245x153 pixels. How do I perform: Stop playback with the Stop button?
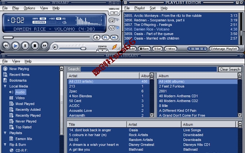tap(35, 46)
